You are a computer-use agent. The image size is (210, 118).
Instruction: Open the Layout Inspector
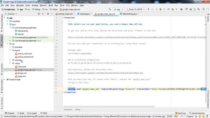(x=197, y=113)
